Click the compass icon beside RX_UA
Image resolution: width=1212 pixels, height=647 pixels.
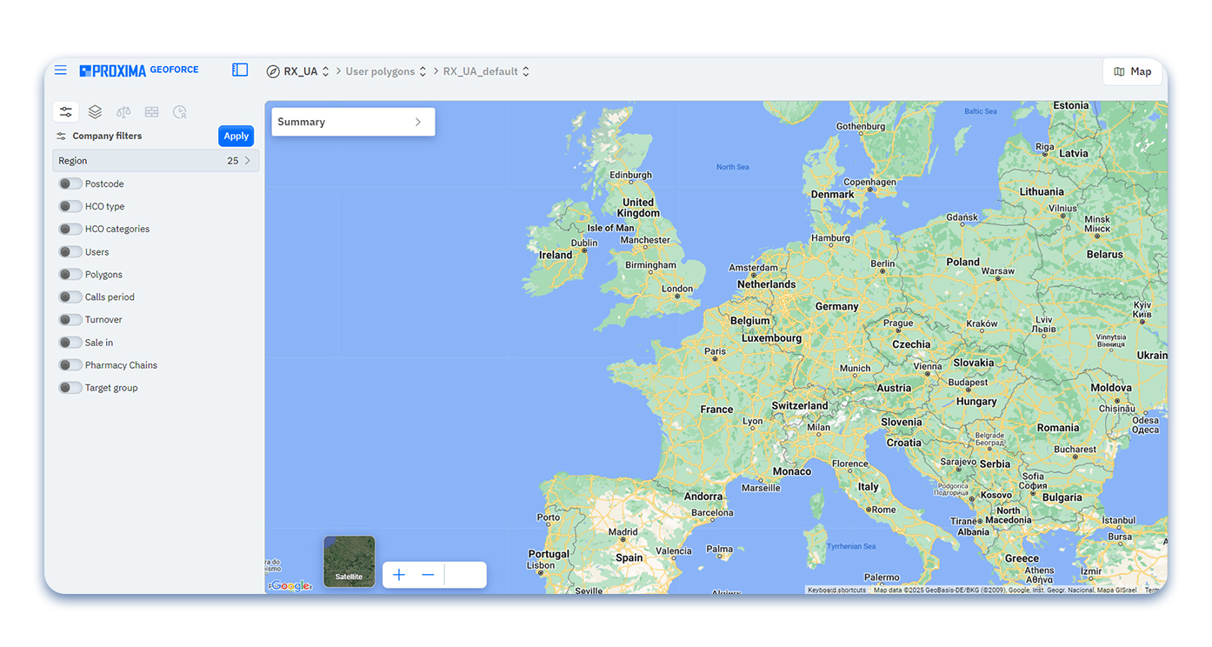273,71
